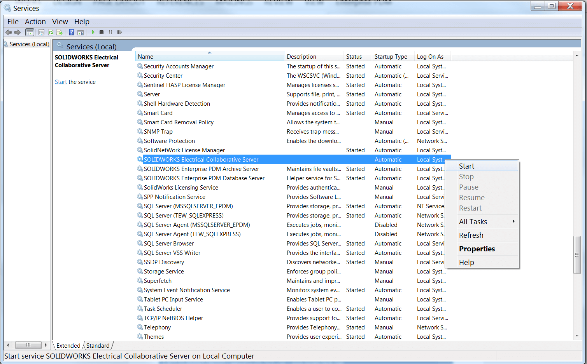Click scroll down arrow of services list
Screen dimensions: 587x364
577,336
